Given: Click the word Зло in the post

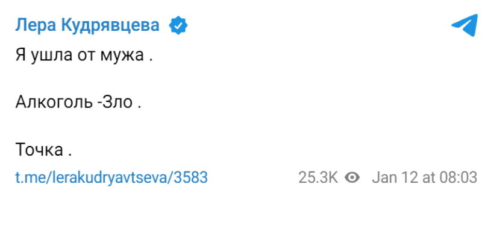Looking at the screenshot, I should 118,102.
